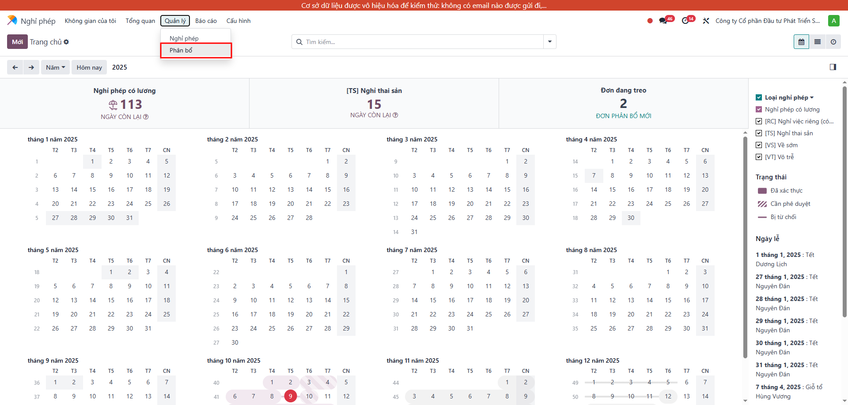Screen dimensions: 848x405
Task: Click the Đơn đang treo card
Action: coord(624,104)
